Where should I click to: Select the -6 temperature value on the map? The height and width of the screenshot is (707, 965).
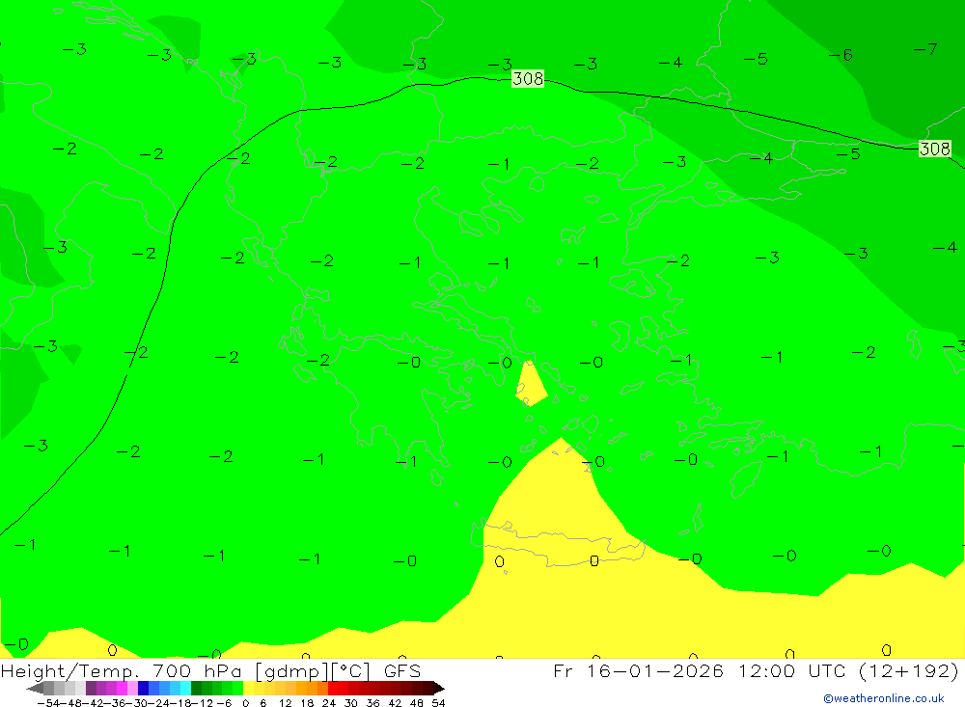click(x=841, y=55)
